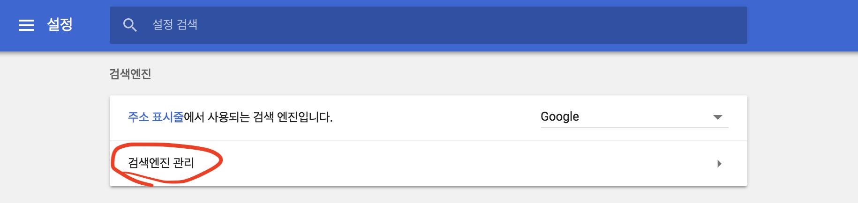Focus the 설정 검색 search field
Viewport: 858px width, 203px height.
[x=375, y=25]
